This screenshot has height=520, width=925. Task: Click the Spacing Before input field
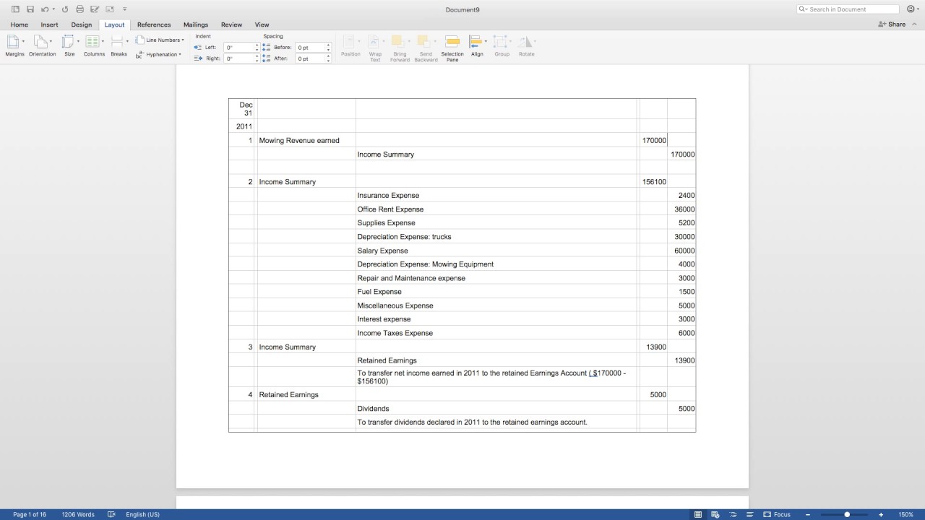[x=310, y=48]
